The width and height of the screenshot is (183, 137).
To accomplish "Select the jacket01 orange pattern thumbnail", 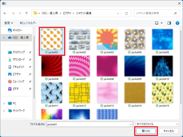I will click(52, 39).
